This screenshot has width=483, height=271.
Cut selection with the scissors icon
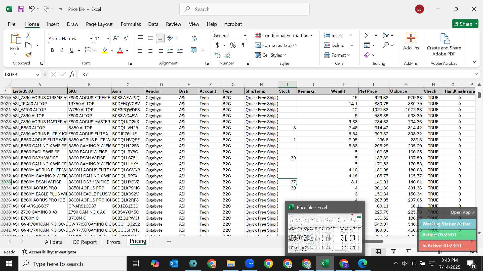click(28, 36)
